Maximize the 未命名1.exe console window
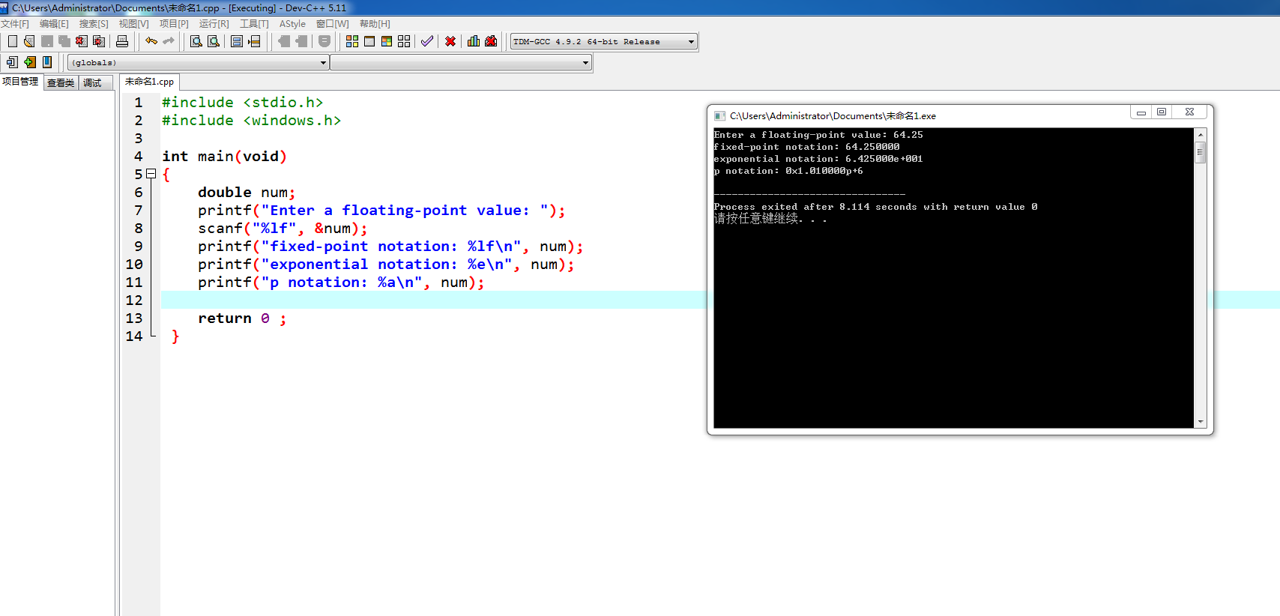The width and height of the screenshot is (1280, 616). [1162, 112]
